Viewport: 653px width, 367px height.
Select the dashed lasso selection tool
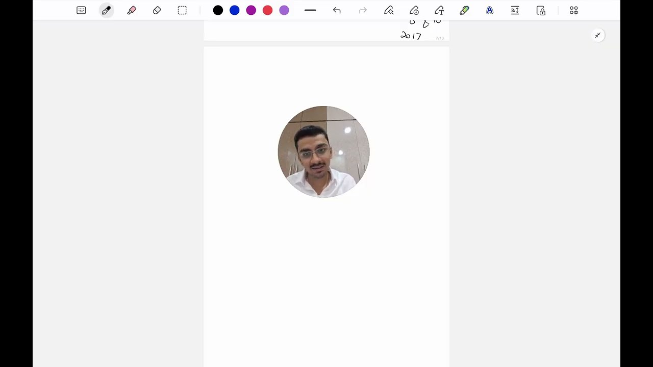(x=182, y=10)
